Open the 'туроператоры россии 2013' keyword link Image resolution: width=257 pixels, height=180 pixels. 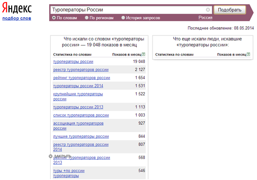point(78,107)
